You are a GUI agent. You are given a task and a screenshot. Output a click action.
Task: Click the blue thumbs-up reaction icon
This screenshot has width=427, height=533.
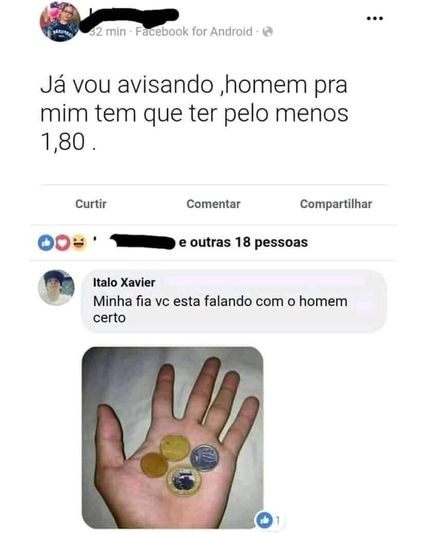click(x=45, y=243)
